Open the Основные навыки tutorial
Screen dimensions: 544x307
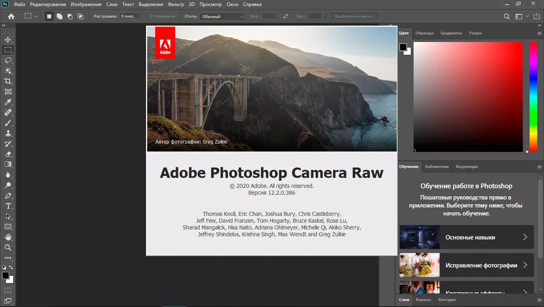[x=466, y=237]
